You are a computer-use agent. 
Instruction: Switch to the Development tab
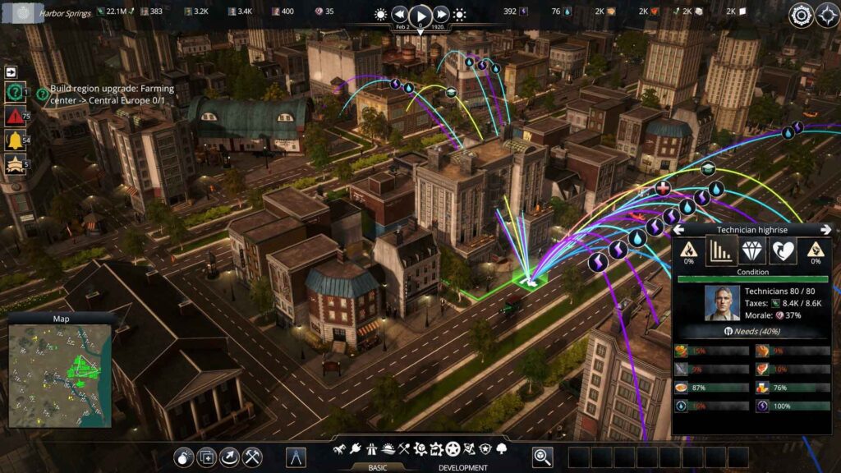[462, 468]
